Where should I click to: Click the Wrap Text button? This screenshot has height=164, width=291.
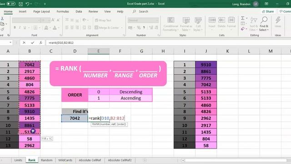coord(103,20)
